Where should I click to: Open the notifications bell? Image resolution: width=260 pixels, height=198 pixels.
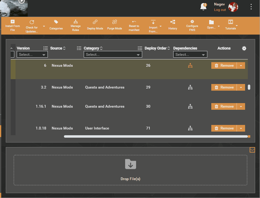point(203,7)
